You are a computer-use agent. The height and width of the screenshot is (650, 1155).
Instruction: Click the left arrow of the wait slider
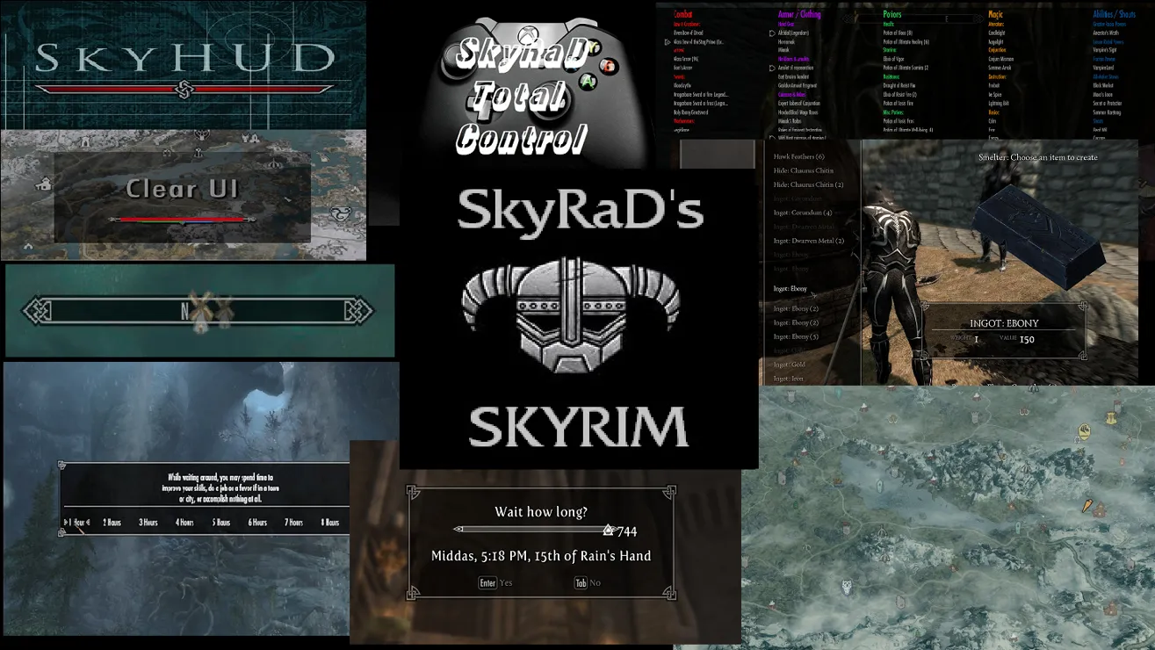coord(458,530)
